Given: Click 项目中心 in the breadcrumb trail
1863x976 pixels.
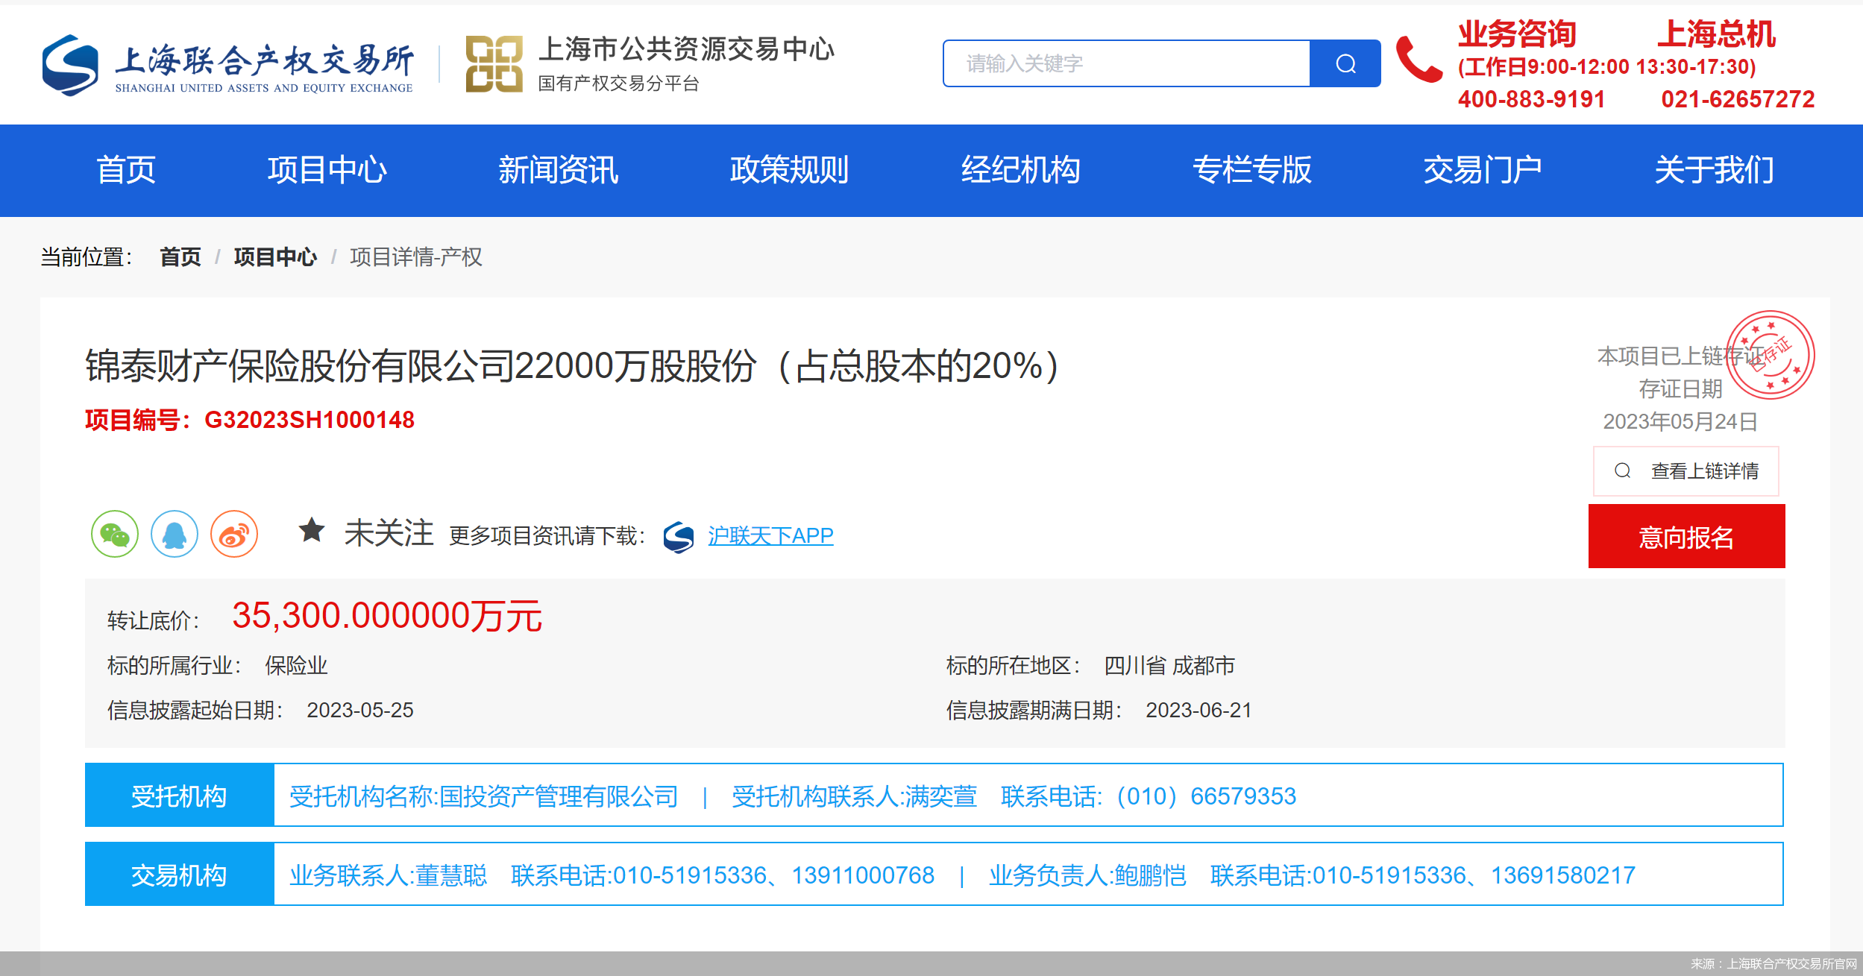Looking at the screenshot, I should click(x=274, y=257).
